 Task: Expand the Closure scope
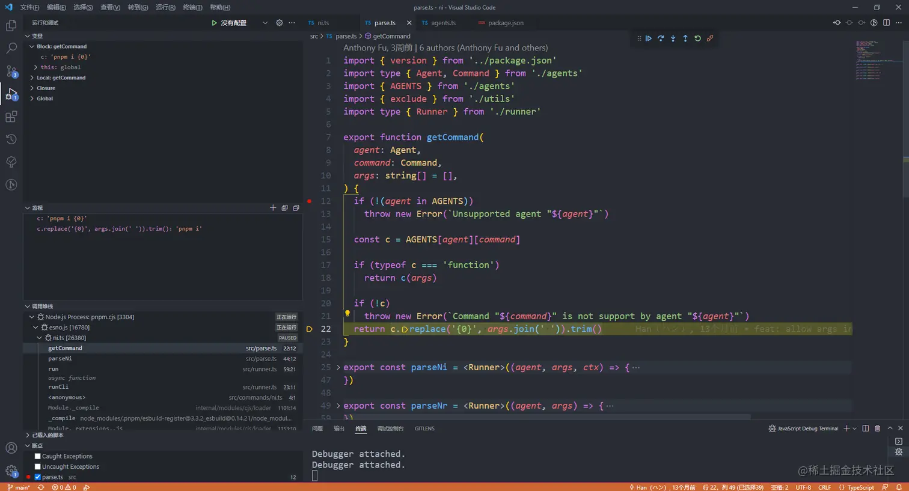click(x=32, y=88)
